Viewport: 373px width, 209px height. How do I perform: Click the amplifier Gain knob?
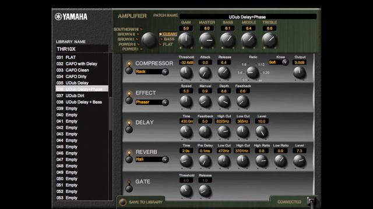[186, 40]
